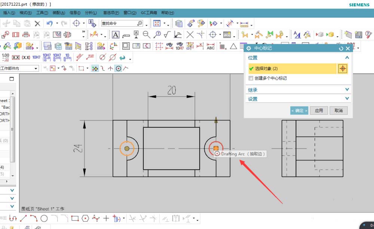Select the Profile sketch curve tool
374x229 pixels.
pyautogui.click(x=13, y=218)
